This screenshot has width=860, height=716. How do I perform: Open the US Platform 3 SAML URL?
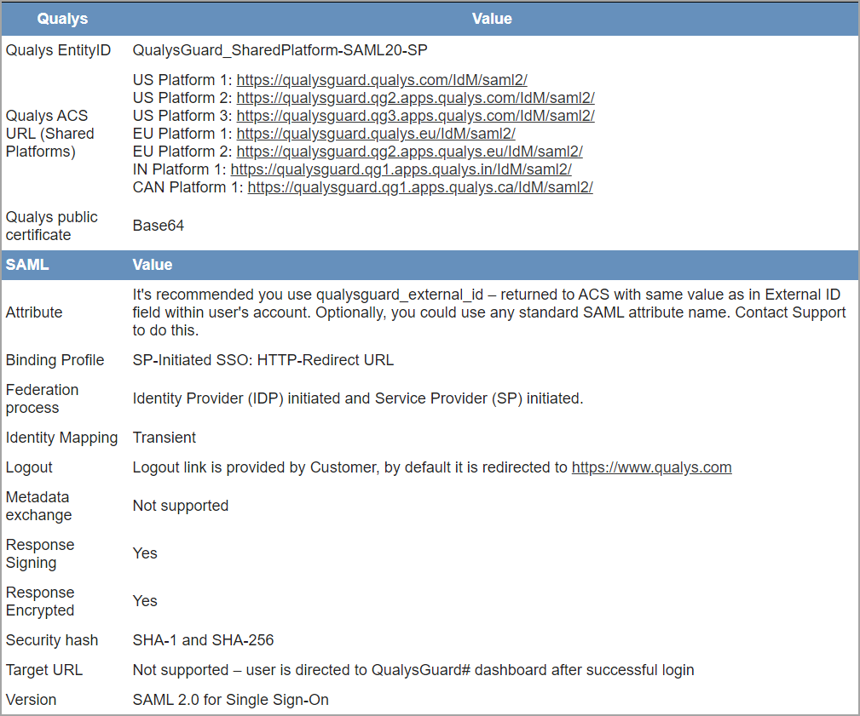point(415,115)
